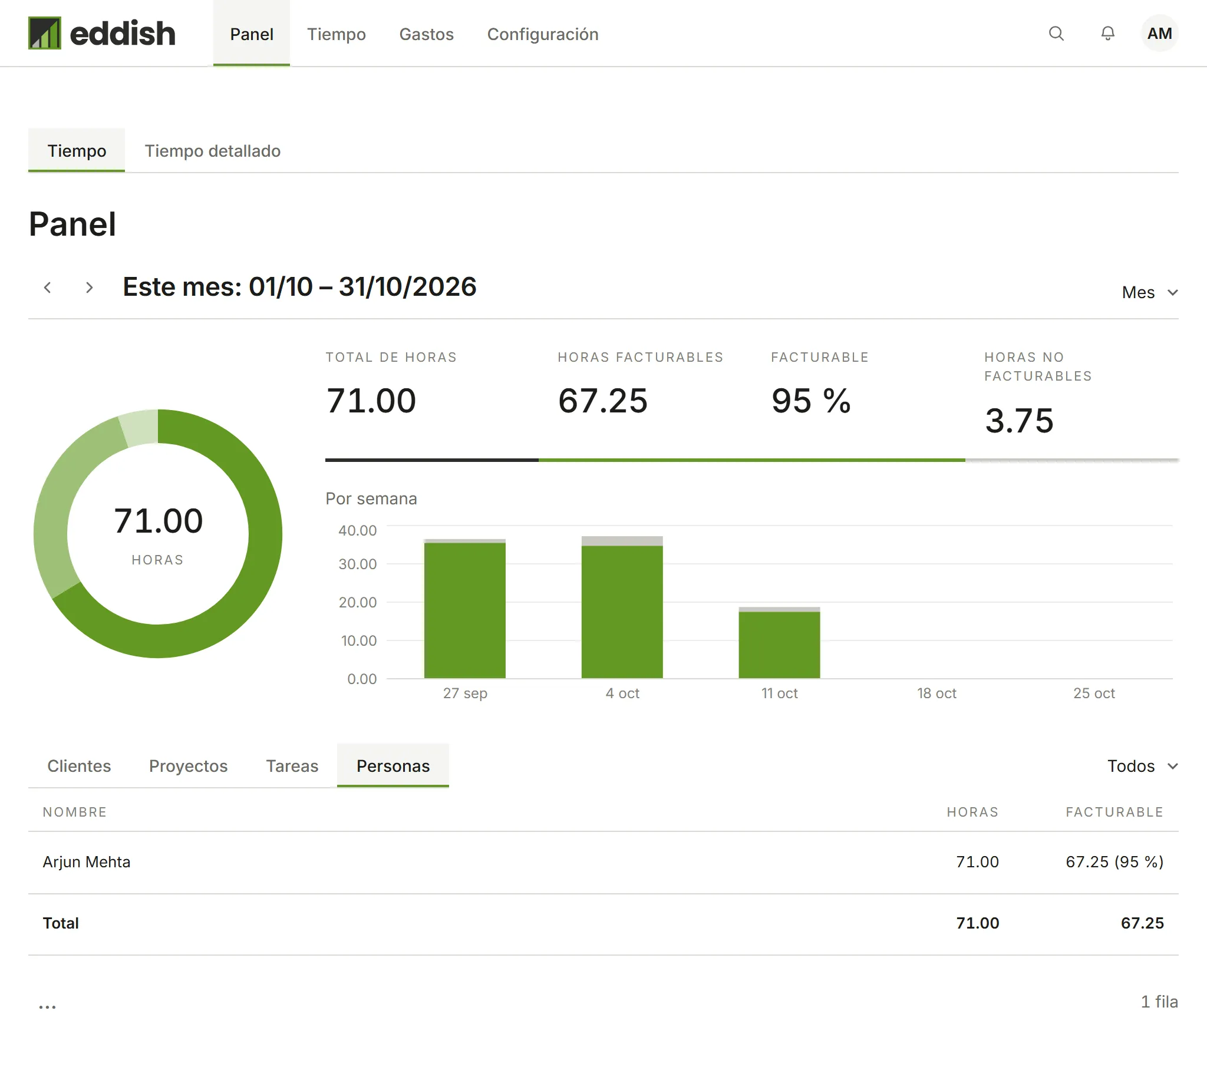Click the Facturable 95 % value

click(810, 400)
